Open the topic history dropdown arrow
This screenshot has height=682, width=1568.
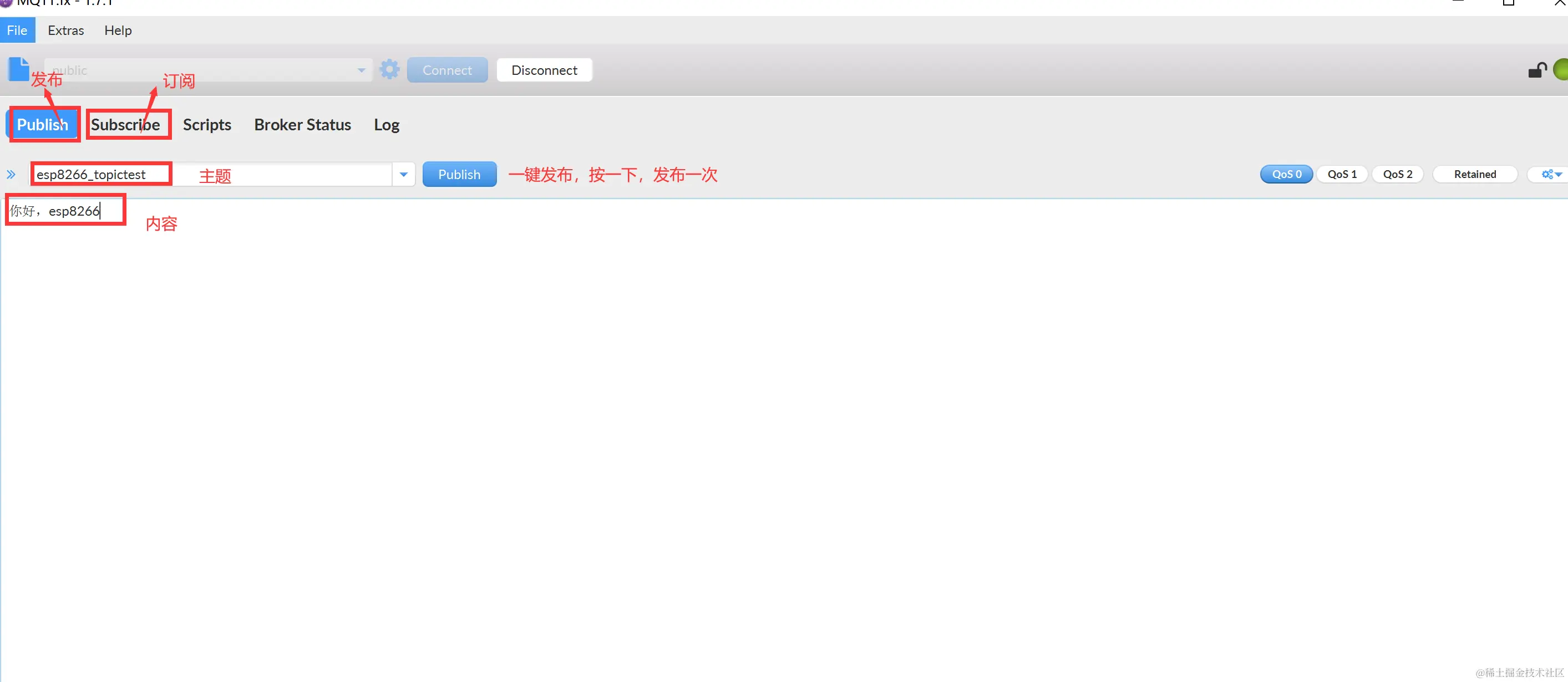point(404,175)
